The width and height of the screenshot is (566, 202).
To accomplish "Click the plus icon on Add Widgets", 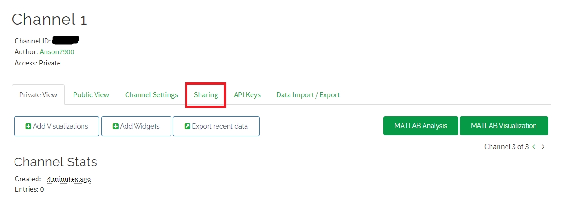I will [x=116, y=126].
